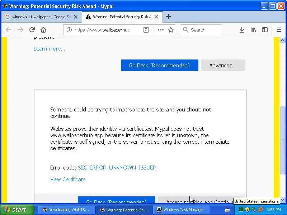Minimize the Mypal browser window
Image resolution: width=287 pixels, height=215 pixels.
tap(264, 6)
